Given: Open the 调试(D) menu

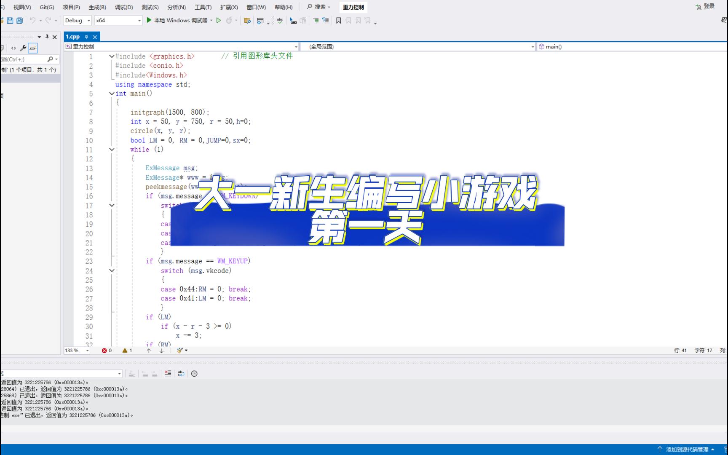Looking at the screenshot, I should tap(123, 7).
